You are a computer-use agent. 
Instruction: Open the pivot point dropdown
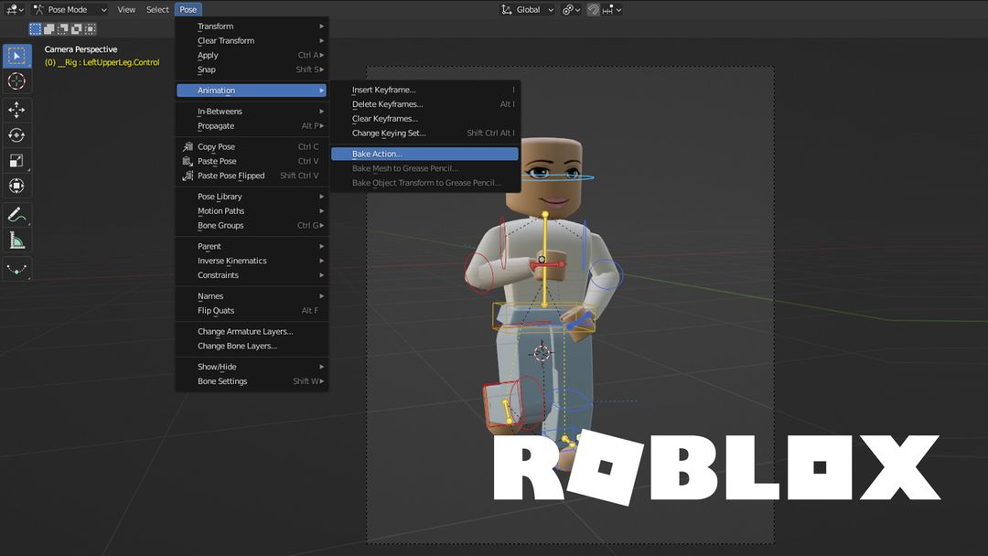[572, 9]
